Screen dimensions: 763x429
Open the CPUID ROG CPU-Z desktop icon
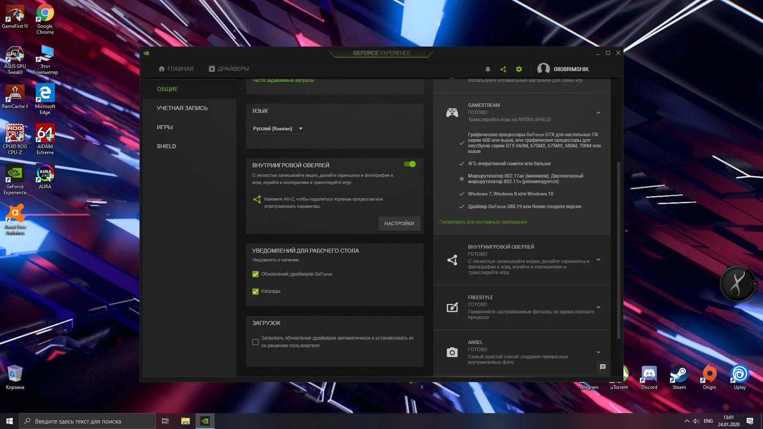pos(15,139)
